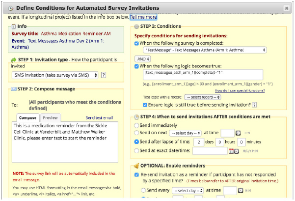Click the 'Asthma Medication Reminder AM' survey title
This screenshot has height=201, width=295.
[x=76, y=34]
